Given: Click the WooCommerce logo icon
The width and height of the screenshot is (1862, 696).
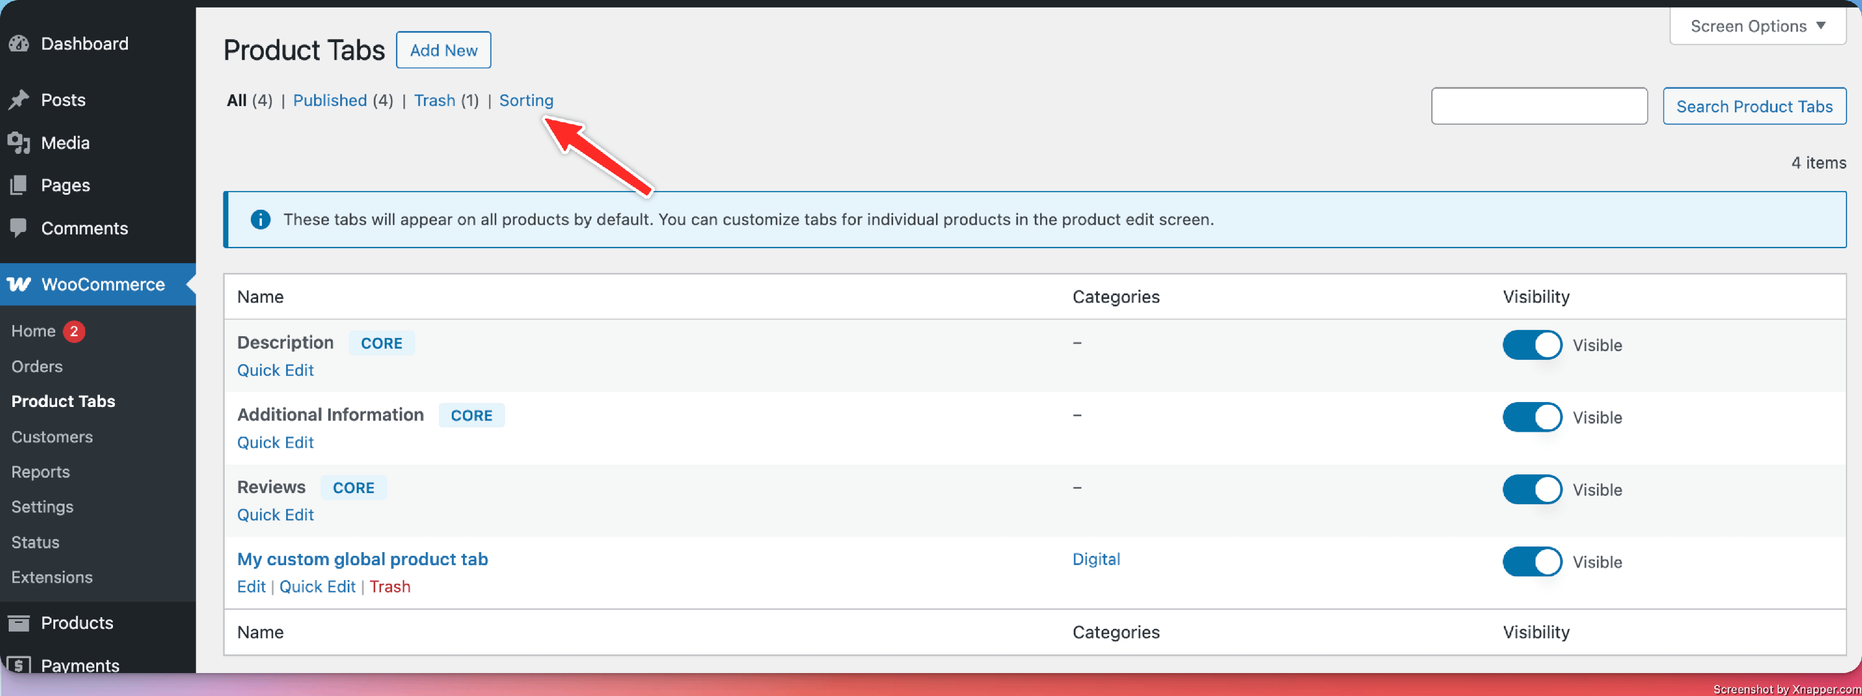Looking at the screenshot, I should click(x=19, y=284).
